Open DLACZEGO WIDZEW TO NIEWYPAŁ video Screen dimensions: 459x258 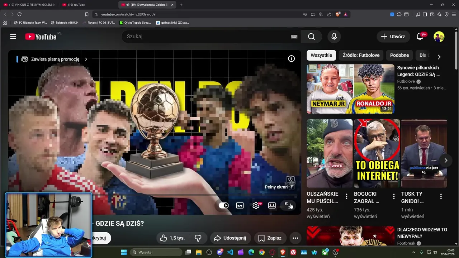tap(422, 233)
